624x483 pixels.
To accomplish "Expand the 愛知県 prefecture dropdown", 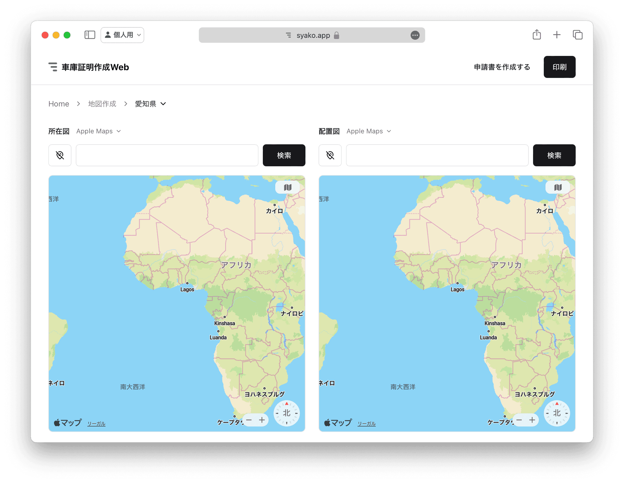I will pos(150,104).
